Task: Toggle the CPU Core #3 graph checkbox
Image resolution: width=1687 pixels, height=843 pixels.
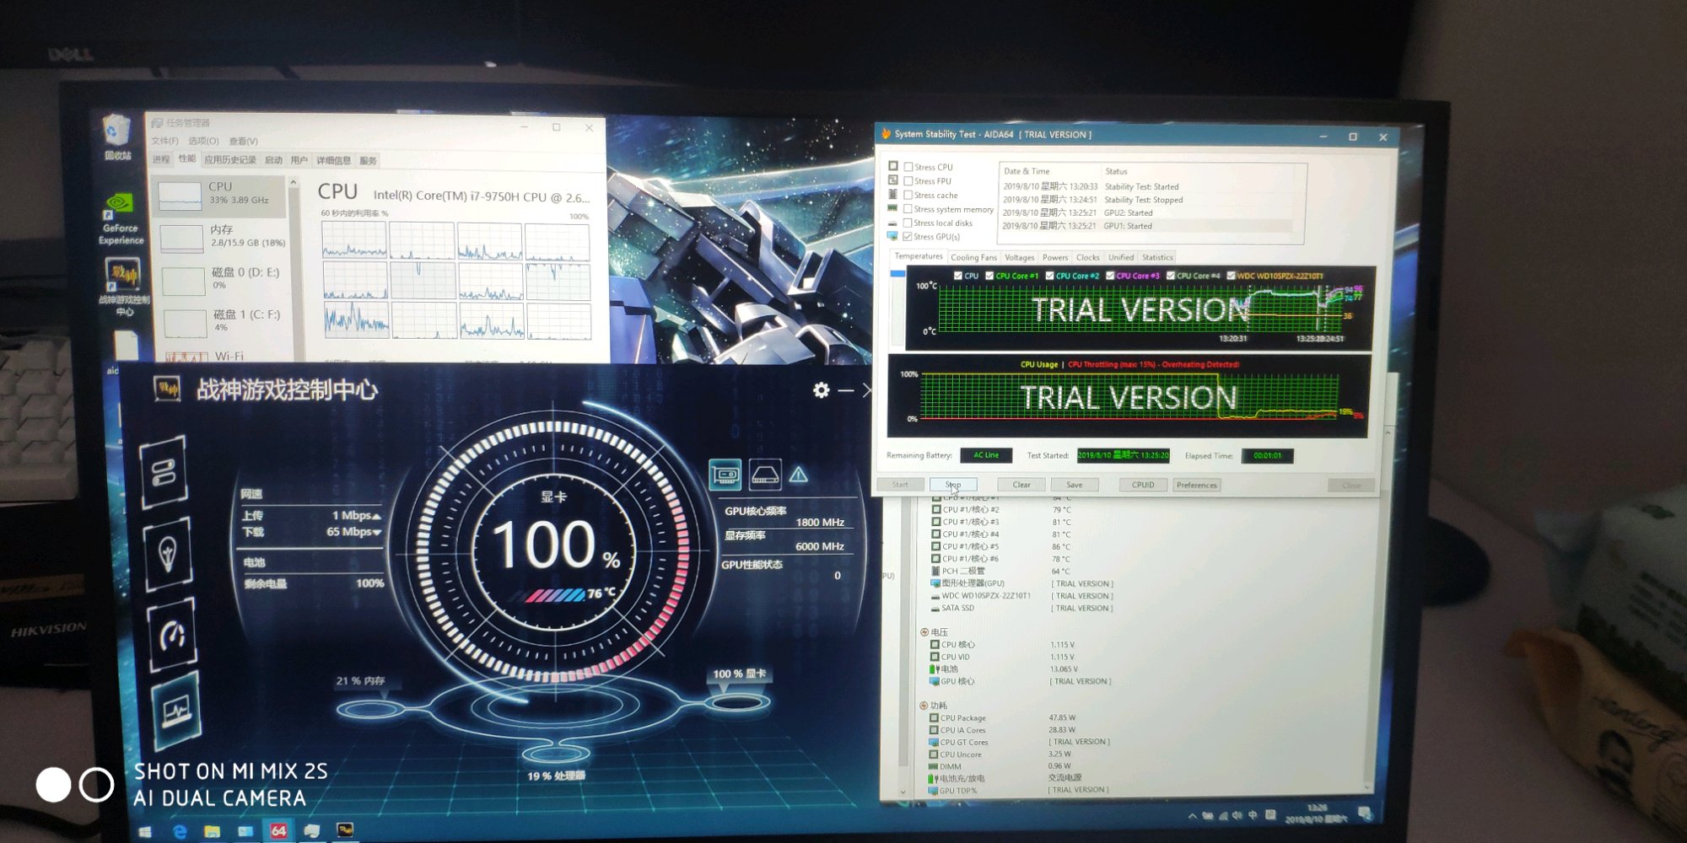Action: pyautogui.click(x=1110, y=276)
